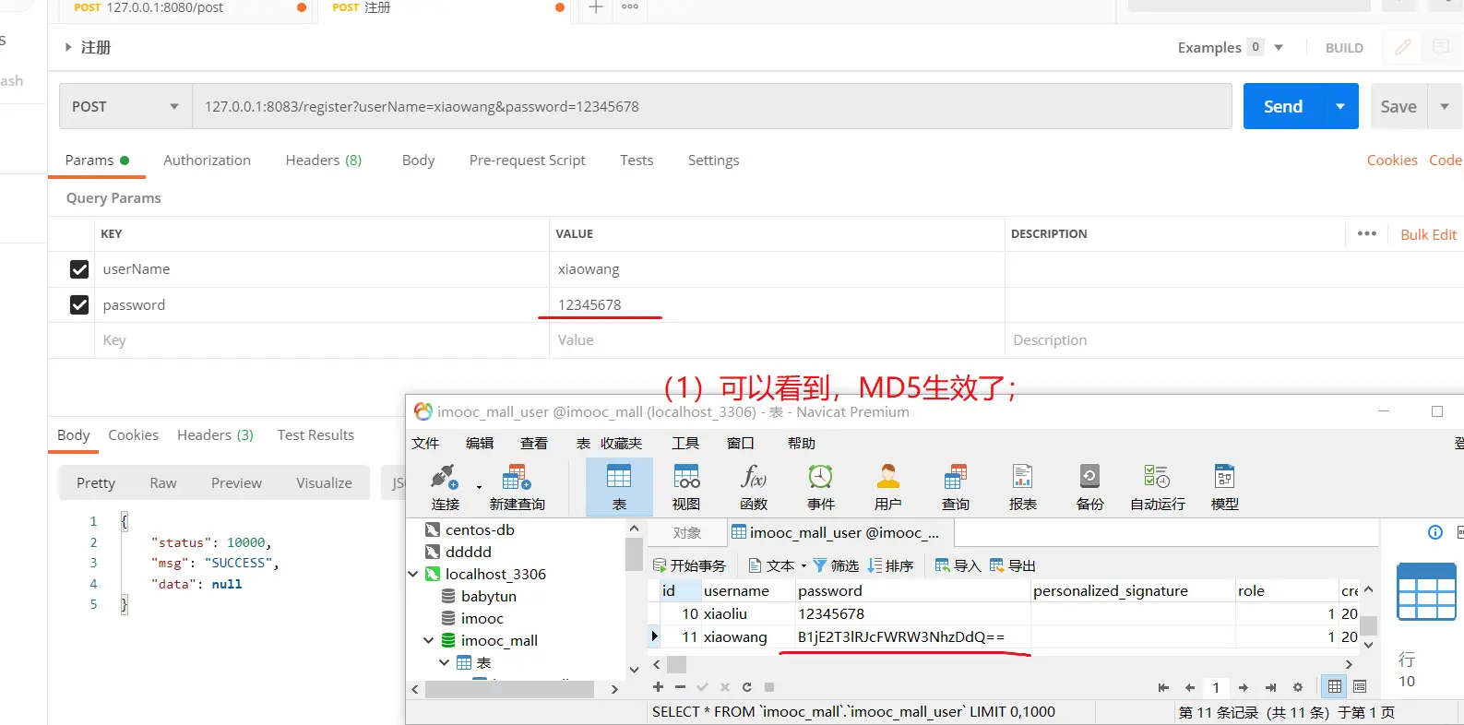1464x725 pixels.
Task: Collapse the localhost_3306 connection node
Action: (413, 575)
